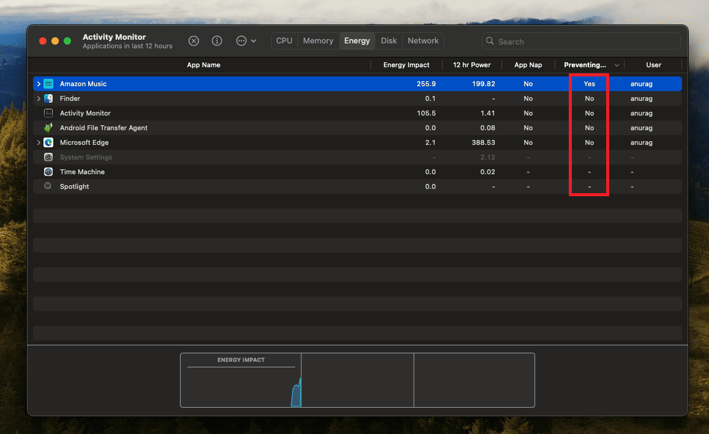Sort by User column header

(653, 65)
